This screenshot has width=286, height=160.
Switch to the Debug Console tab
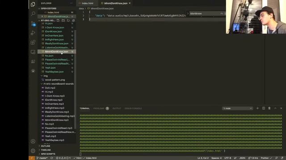(x=133, y=108)
